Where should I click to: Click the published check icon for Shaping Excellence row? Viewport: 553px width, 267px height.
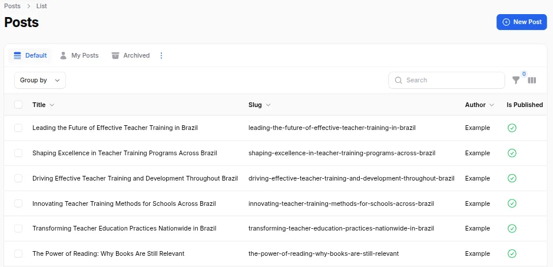512,153
